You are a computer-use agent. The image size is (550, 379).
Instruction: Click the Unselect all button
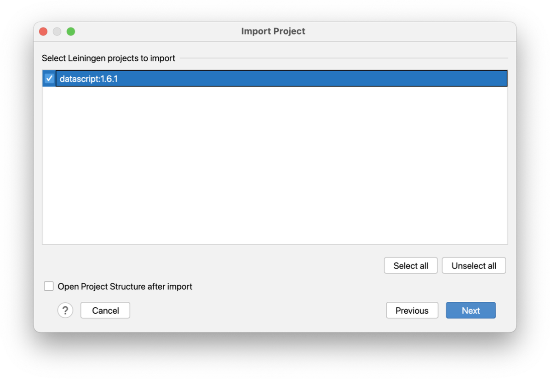tap(474, 265)
